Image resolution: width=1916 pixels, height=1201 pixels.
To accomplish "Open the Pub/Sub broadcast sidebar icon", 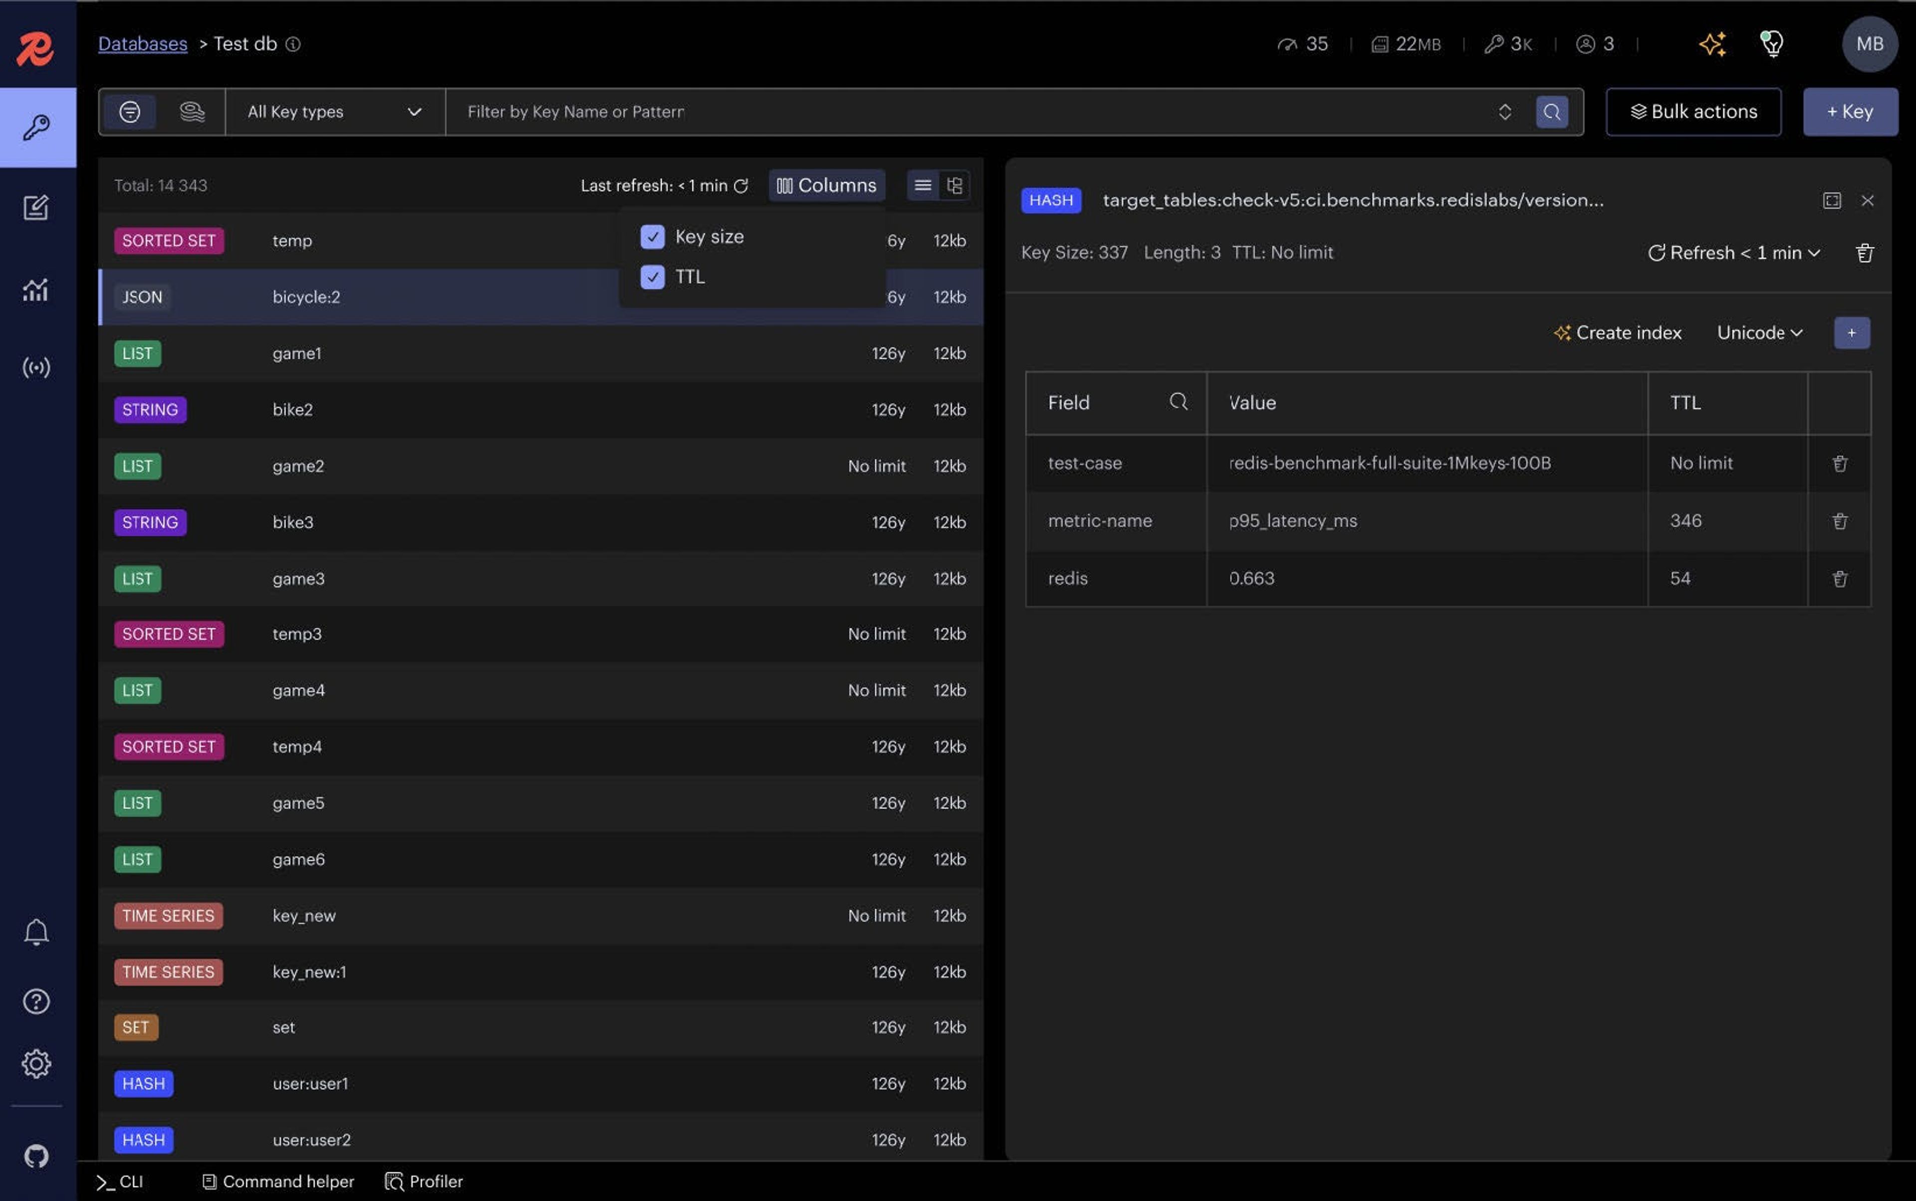I will pos(36,367).
